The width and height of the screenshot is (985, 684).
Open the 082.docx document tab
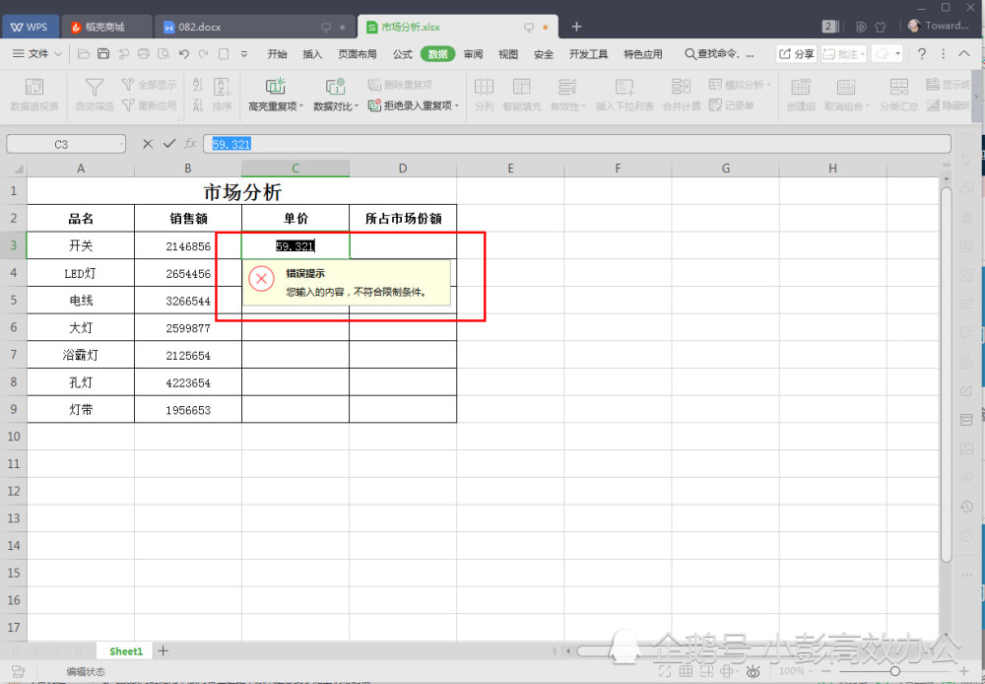tap(255, 27)
